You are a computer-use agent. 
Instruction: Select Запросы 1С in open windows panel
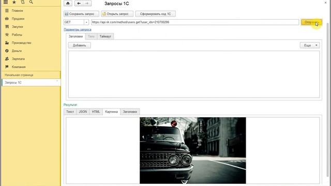coord(31,83)
